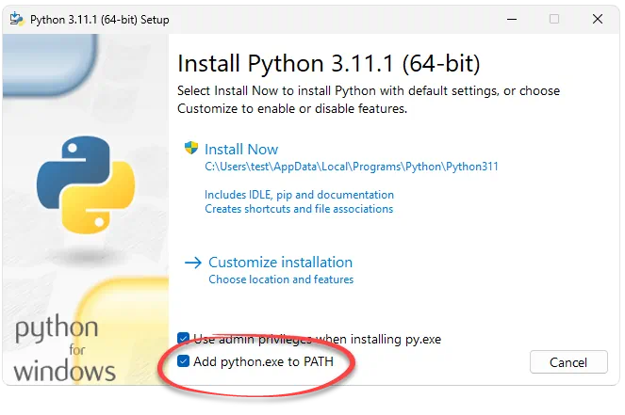
Task: Click the install path C:\Users\test\AppData text
Action: [x=352, y=167]
